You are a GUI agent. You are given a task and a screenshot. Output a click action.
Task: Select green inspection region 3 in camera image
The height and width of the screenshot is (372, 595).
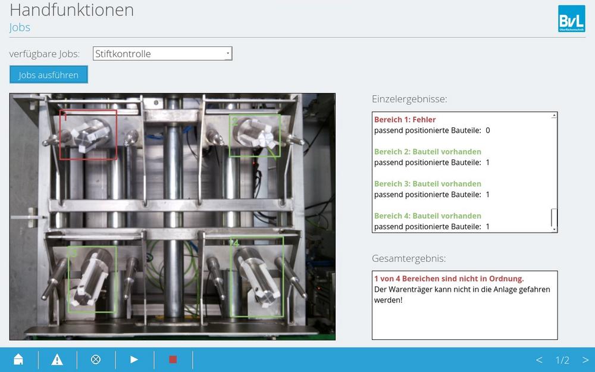[x=92, y=279]
